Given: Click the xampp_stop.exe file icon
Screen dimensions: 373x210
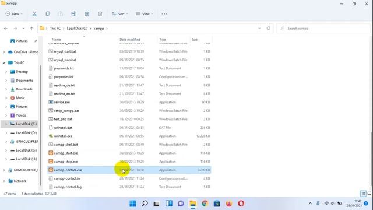Looking at the screenshot, I should tap(51, 162).
